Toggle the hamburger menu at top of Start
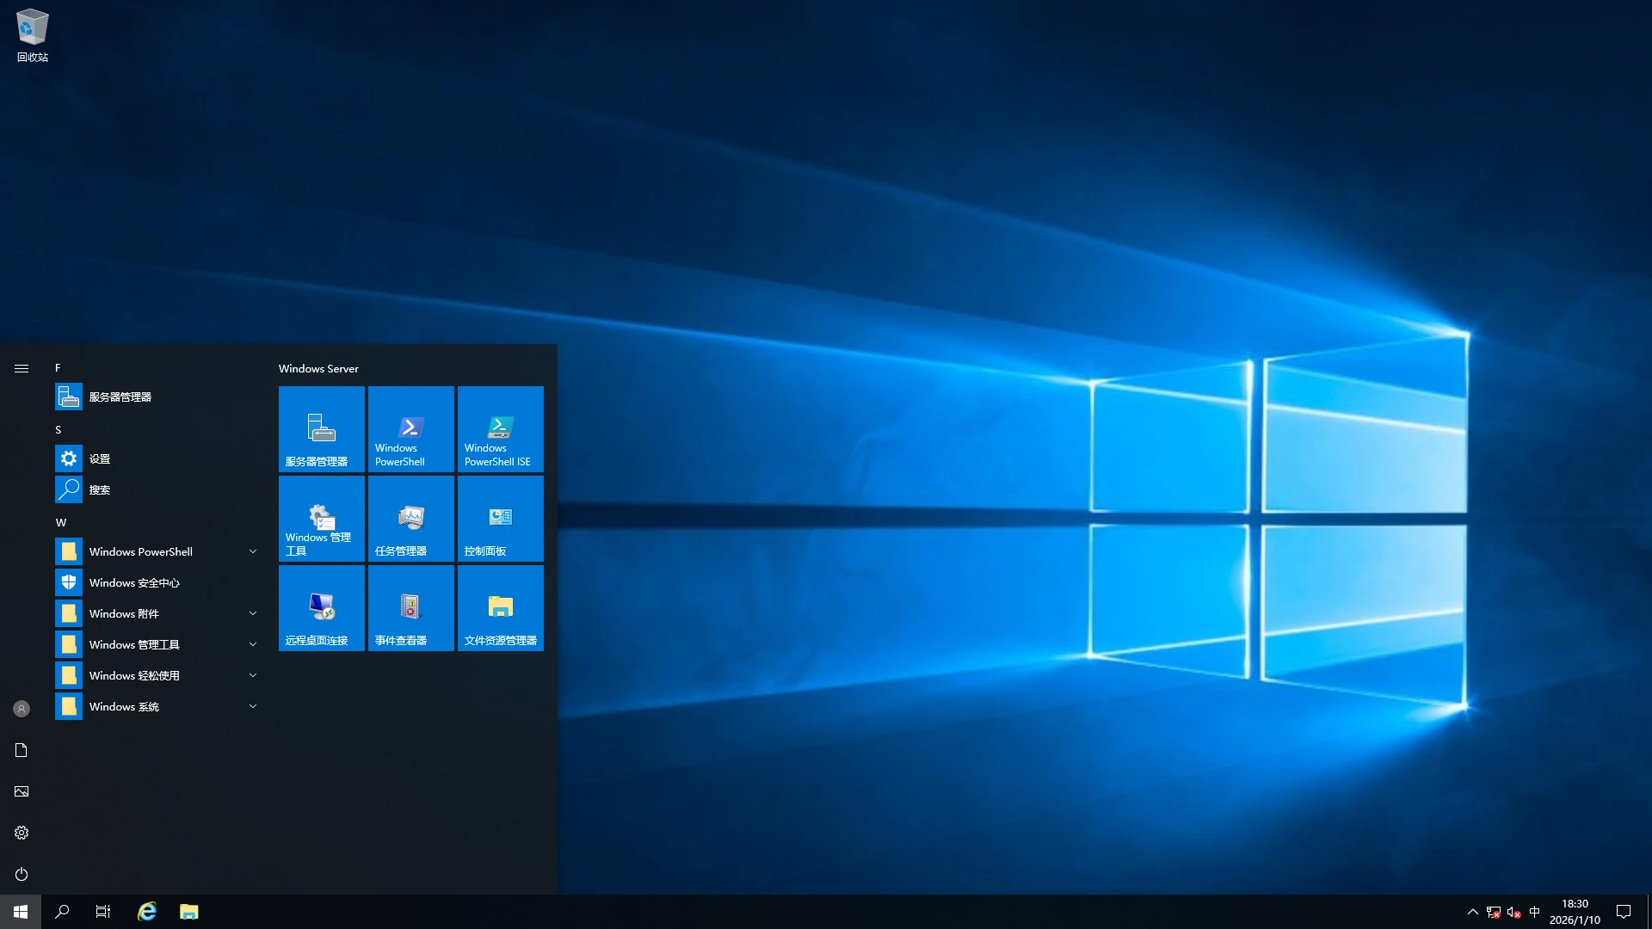This screenshot has width=1652, height=929. (22, 368)
